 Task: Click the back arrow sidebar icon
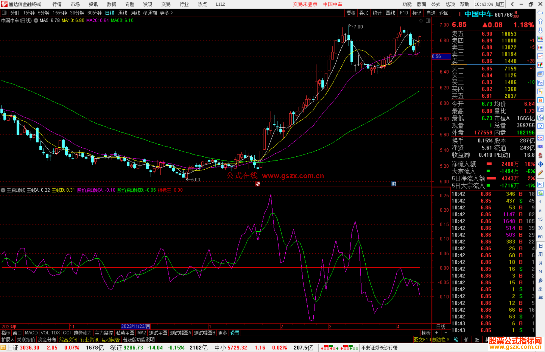(540, 13)
